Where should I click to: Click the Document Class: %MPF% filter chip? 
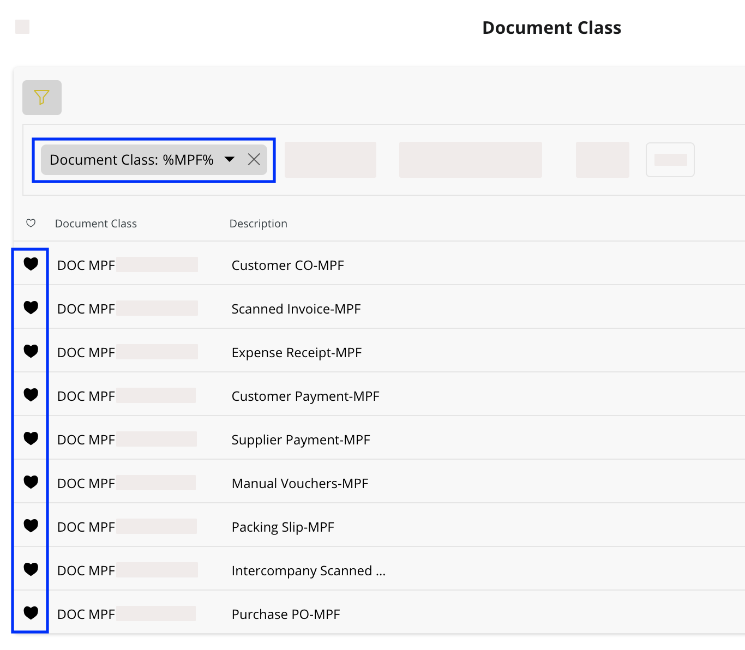pos(131,160)
